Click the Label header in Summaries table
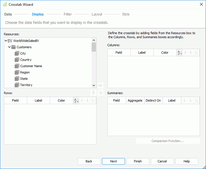 coord(172,100)
